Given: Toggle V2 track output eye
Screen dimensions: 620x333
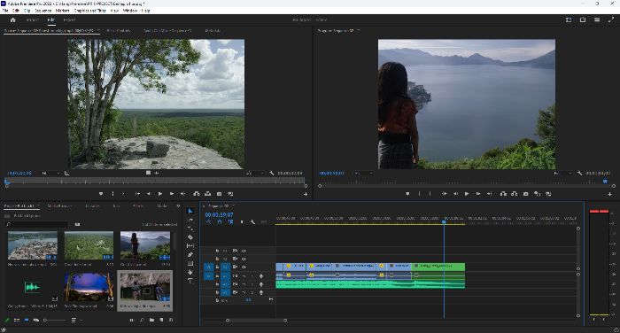Looking at the screenshot, I should [244, 259].
